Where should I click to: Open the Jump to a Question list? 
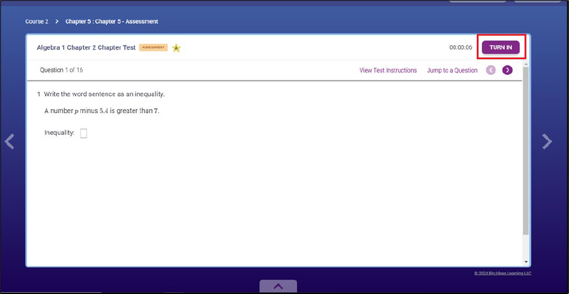point(452,70)
